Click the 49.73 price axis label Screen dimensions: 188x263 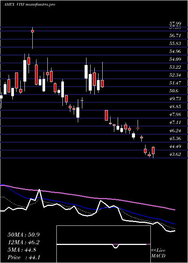point(175,98)
